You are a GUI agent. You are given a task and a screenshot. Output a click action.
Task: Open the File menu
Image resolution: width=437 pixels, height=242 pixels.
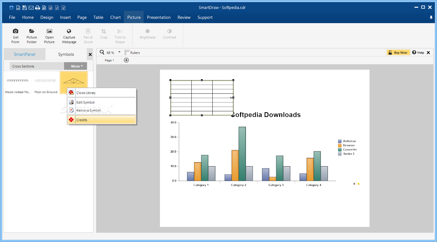[12, 17]
